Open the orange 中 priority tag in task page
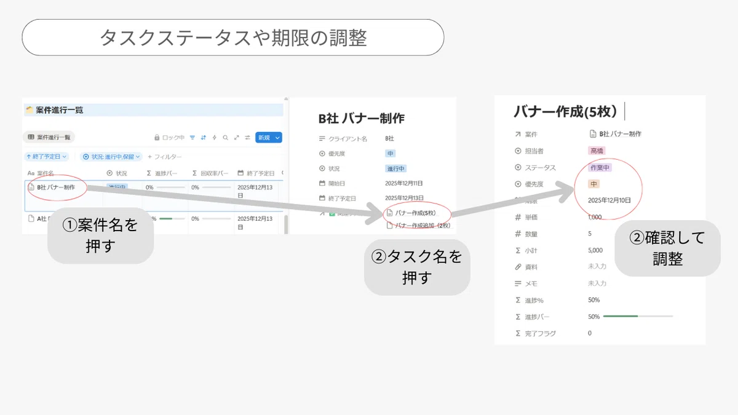This screenshot has height=415, width=738. click(593, 184)
